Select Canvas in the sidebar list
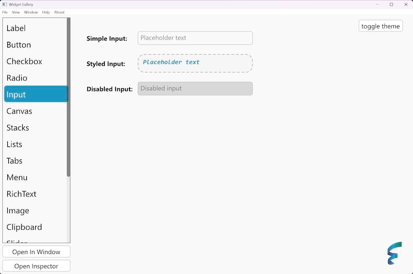Screen dimensions: 413x274 [x=19, y=111]
